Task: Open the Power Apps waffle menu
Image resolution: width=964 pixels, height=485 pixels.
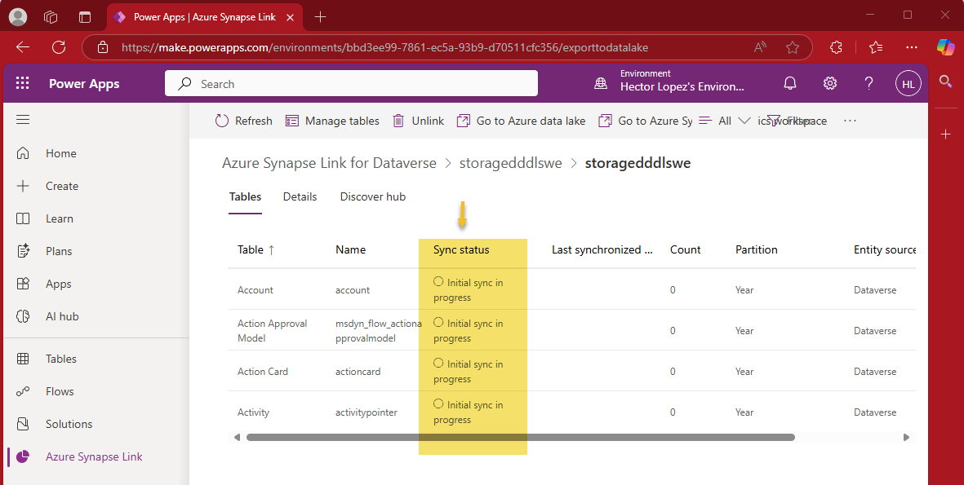Action: 22,82
